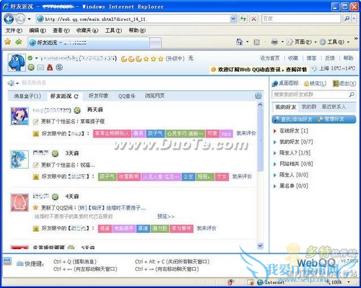Click the search magnifier next to 百度 box
The image size is (361, 288).
(347, 19)
